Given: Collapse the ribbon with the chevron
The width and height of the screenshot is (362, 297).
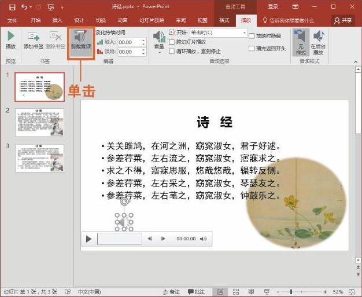Looking at the screenshot, I should point(356,62).
